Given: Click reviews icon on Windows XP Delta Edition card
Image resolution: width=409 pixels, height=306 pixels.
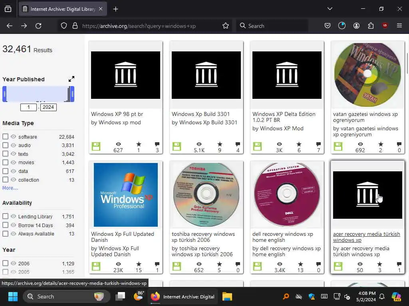Looking at the screenshot, I should click(x=318, y=144).
